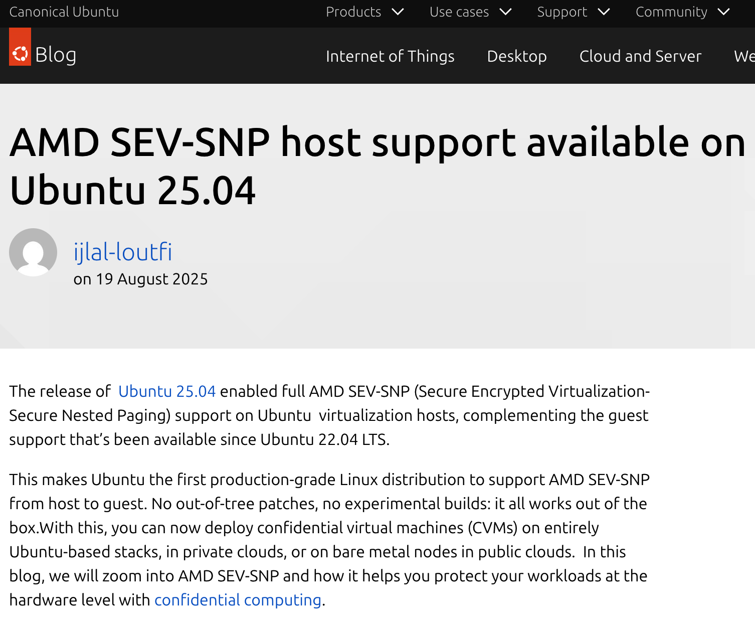Screen dimensions: 755x618
Task: Click the Support chevron icon
Action: tap(604, 12)
